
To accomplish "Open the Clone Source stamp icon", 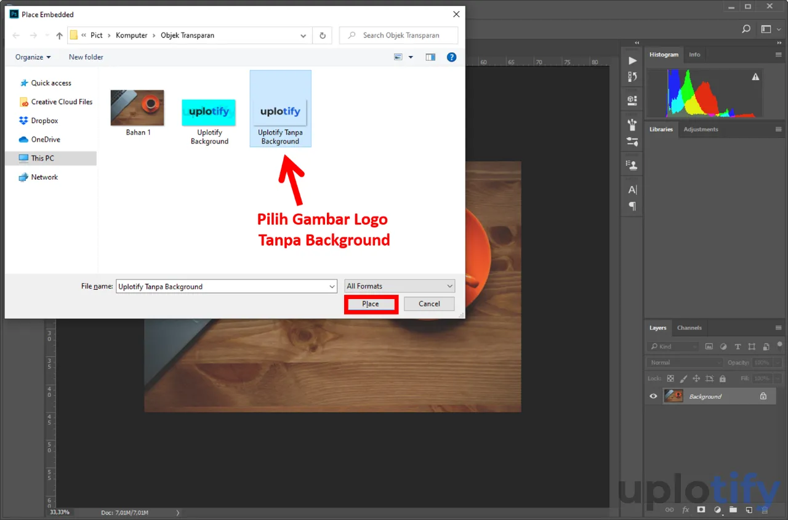I will pos(632,165).
